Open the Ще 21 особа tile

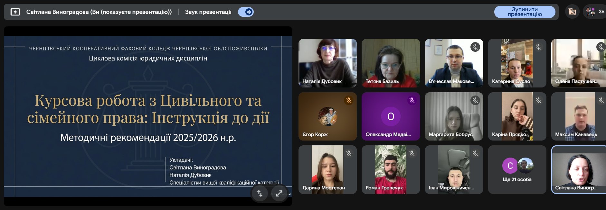tap(517, 170)
